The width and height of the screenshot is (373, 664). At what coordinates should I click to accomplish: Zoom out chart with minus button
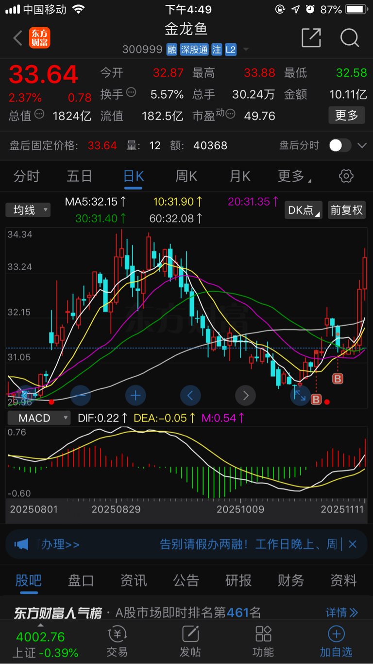pos(81,395)
